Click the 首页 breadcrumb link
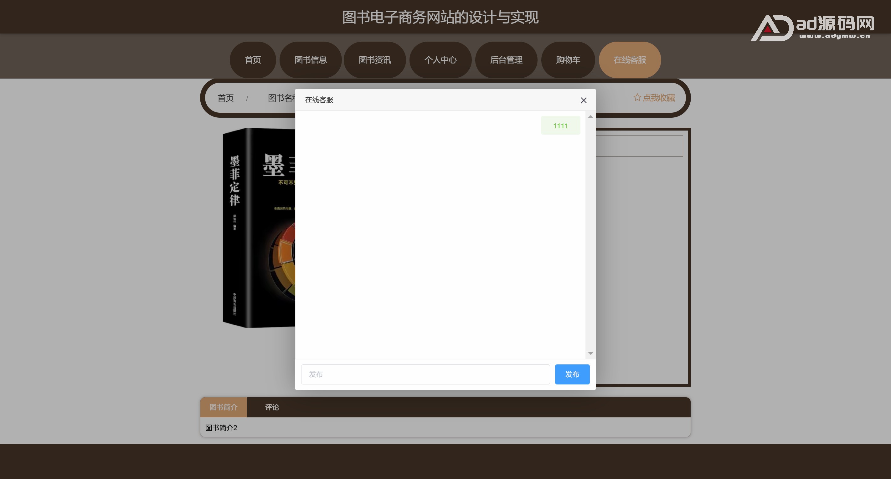891x479 pixels. 225,98
